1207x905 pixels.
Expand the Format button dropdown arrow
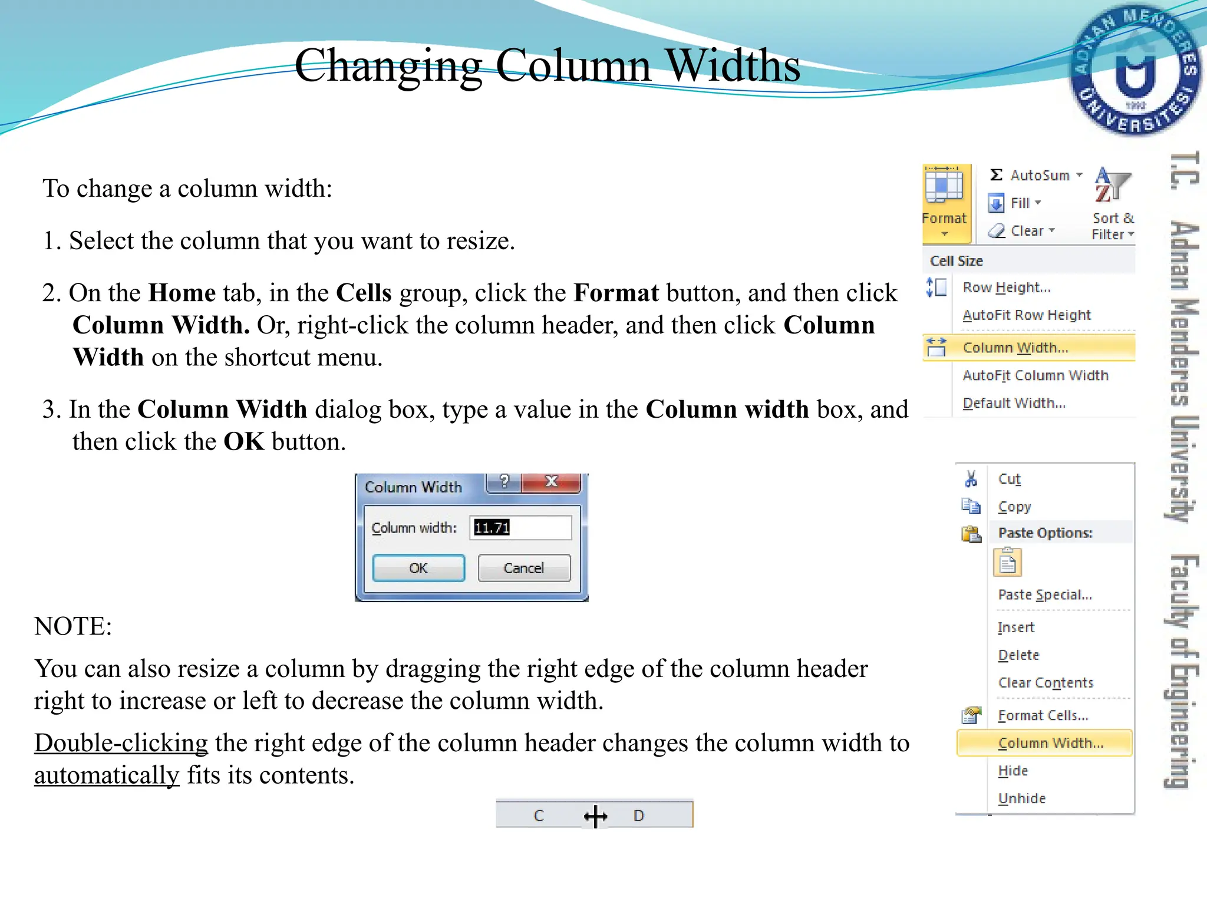point(945,234)
